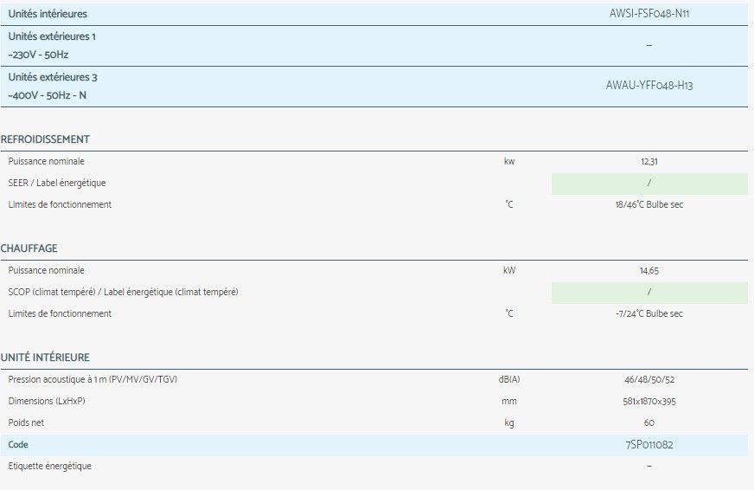
Task: Select the -7/24°C Bulbe sec value
Action: 649,314
